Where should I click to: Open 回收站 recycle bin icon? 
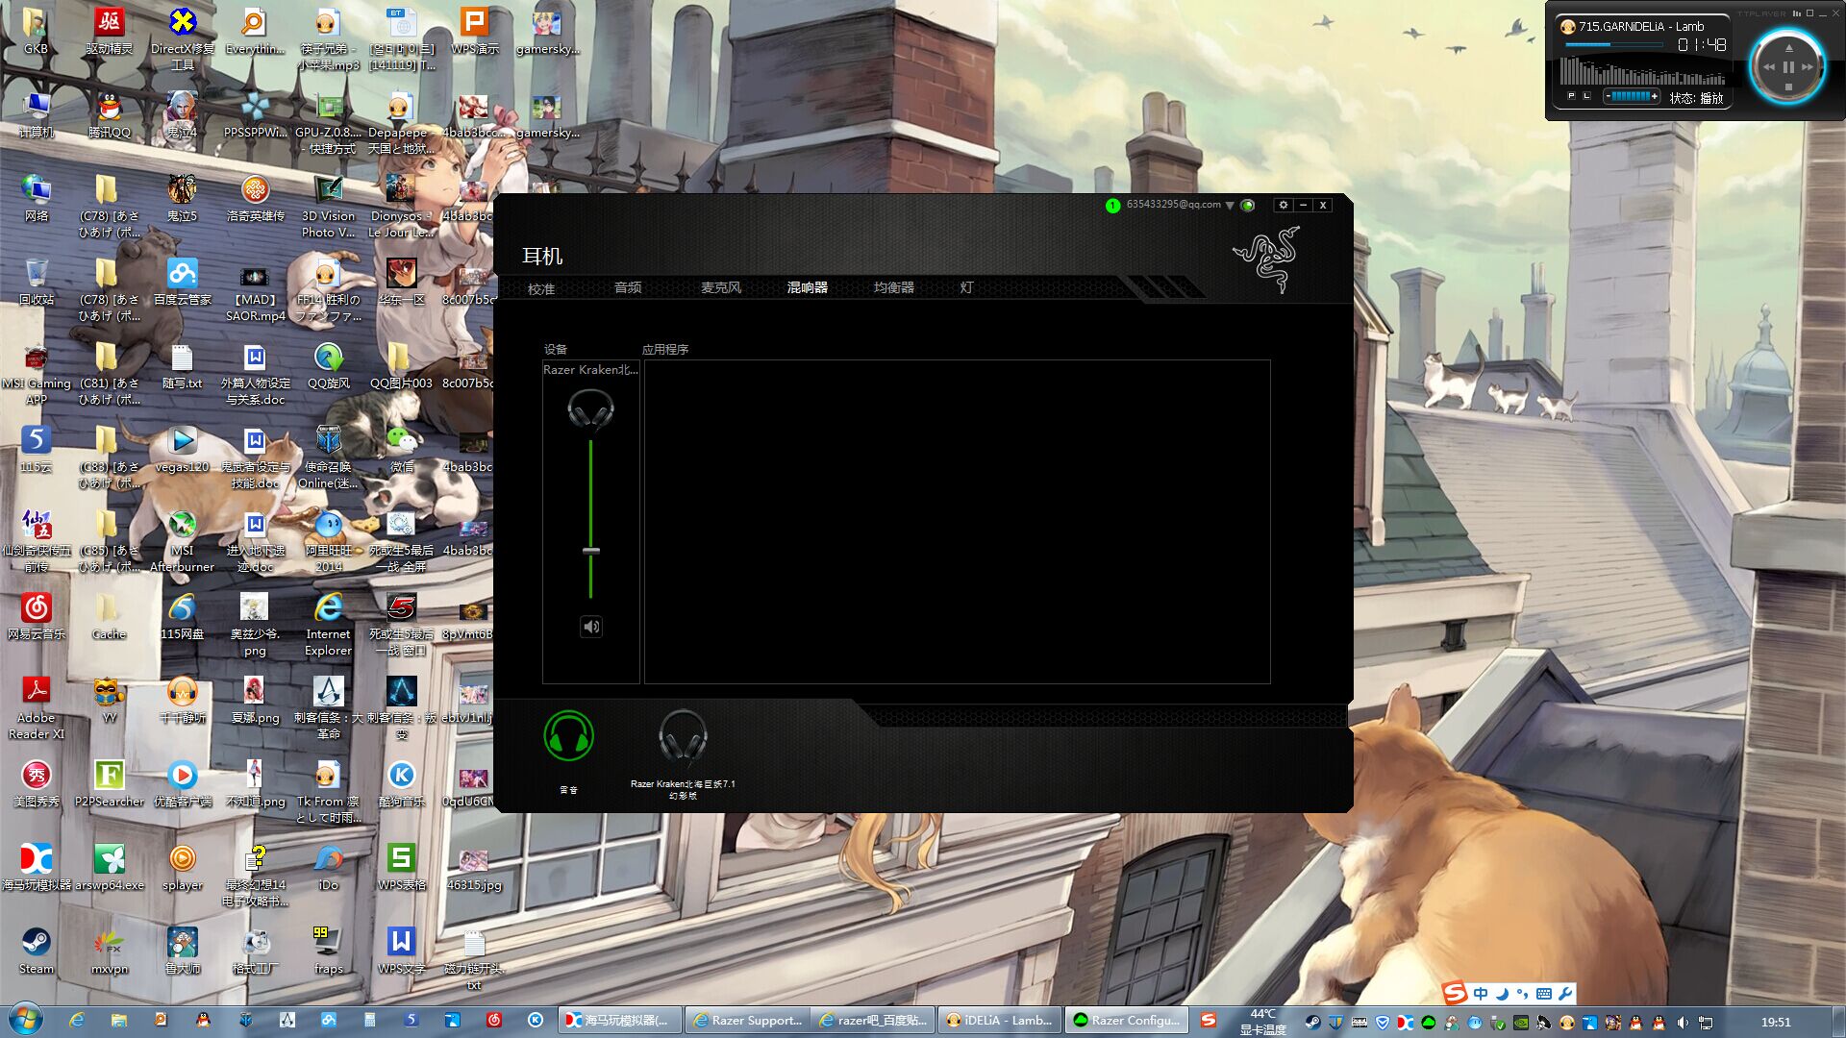coord(37,281)
